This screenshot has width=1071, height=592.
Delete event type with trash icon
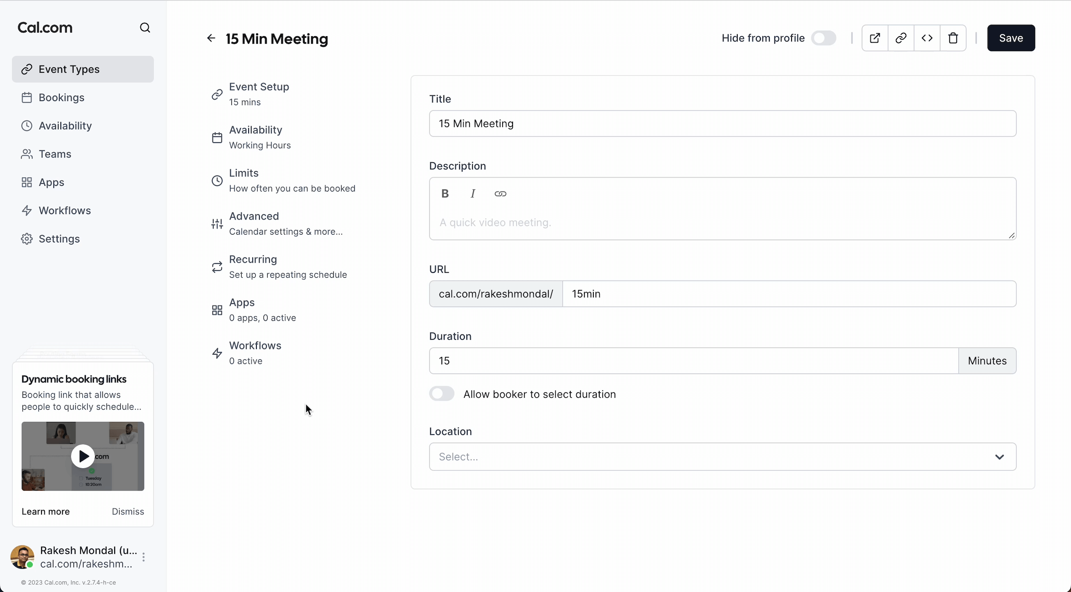click(x=953, y=38)
